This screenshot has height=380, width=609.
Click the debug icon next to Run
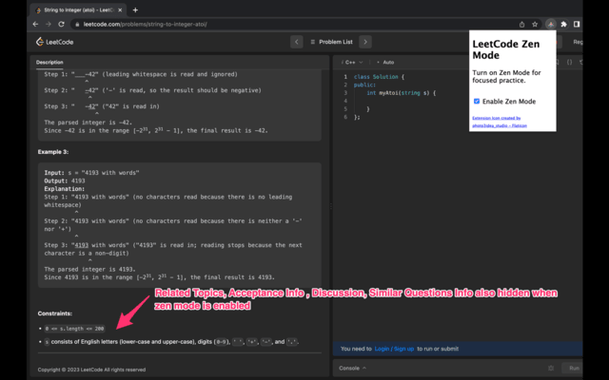pyautogui.click(x=551, y=368)
